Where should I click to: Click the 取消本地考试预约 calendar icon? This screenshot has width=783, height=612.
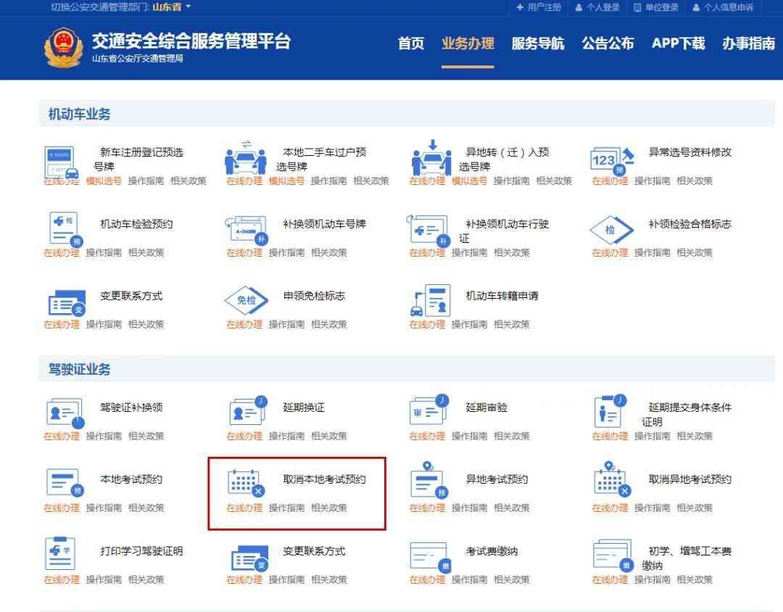coord(246,482)
